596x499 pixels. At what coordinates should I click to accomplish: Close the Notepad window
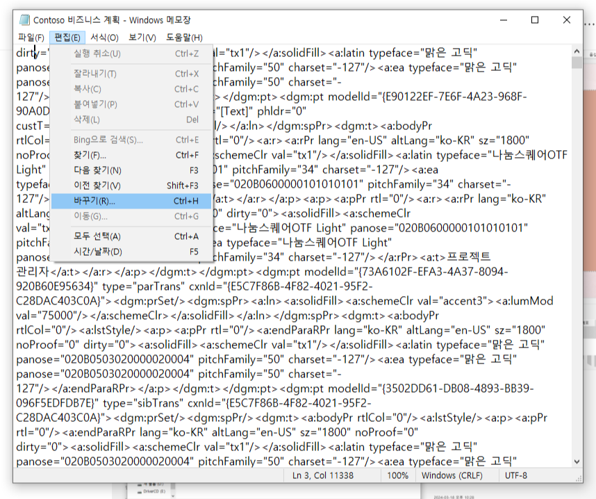click(x=566, y=19)
